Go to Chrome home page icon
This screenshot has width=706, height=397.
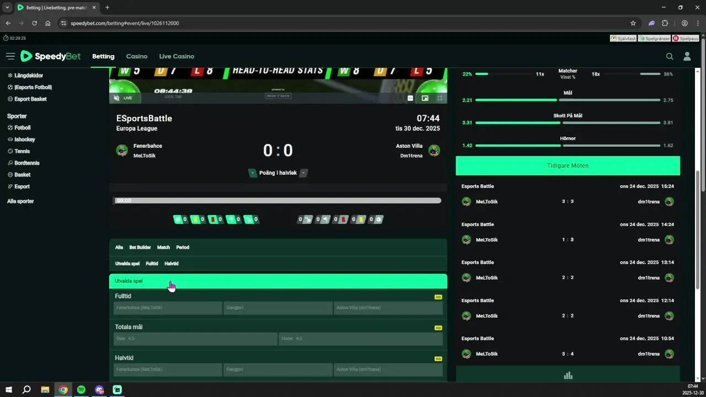[x=48, y=23]
